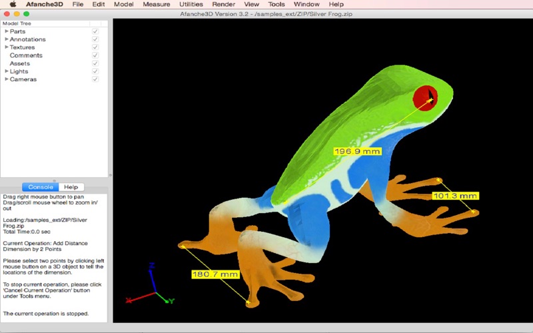The height and width of the screenshot is (333, 533).
Task: Click the frog's red eye
Action: [x=425, y=98]
